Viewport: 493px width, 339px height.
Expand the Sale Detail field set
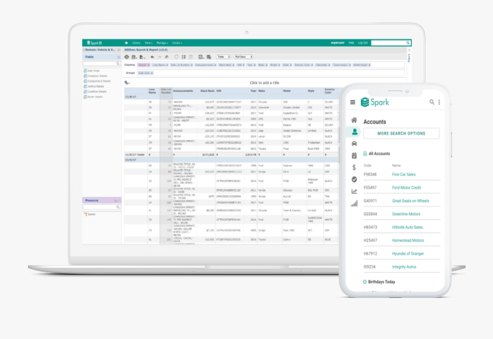[x=91, y=71]
